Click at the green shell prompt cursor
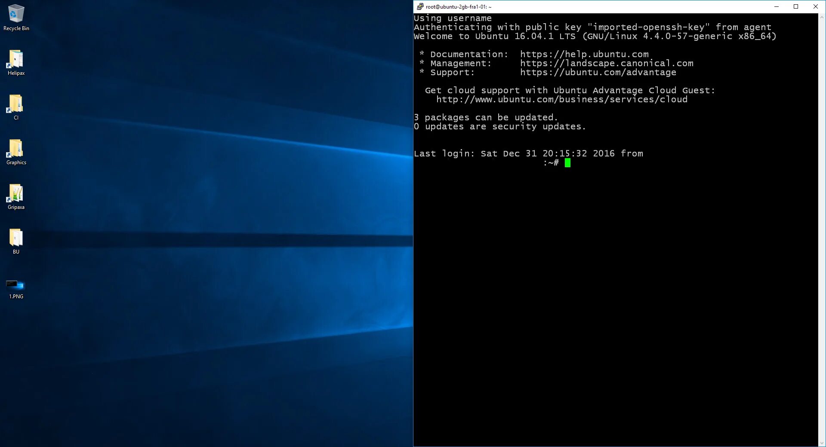Image resolution: width=826 pixels, height=447 pixels. coord(567,163)
